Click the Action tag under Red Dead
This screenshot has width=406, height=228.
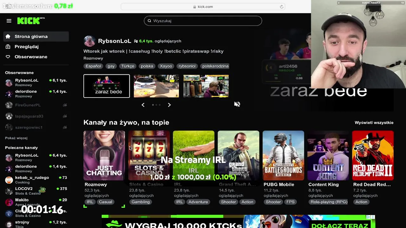(x=361, y=202)
